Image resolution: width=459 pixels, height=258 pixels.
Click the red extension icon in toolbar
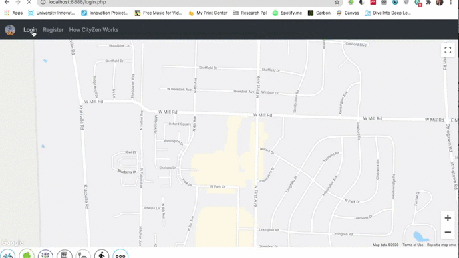pos(373,3)
